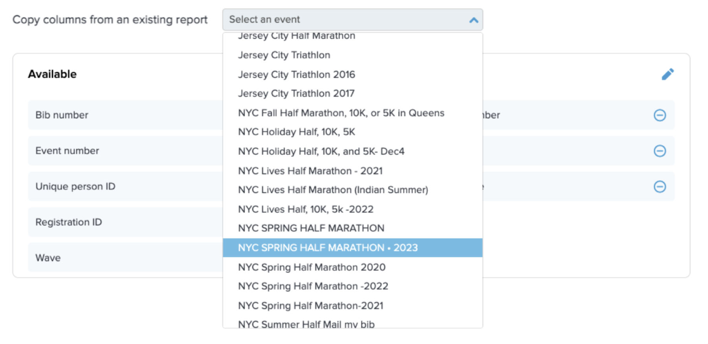This screenshot has width=708, height=344.
Task: Click the second row minus remove icon
Action: click(660, 151)
